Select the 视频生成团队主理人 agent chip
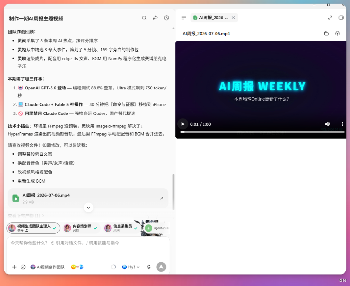The image size is (350, 286). click(x=33, y=228)
